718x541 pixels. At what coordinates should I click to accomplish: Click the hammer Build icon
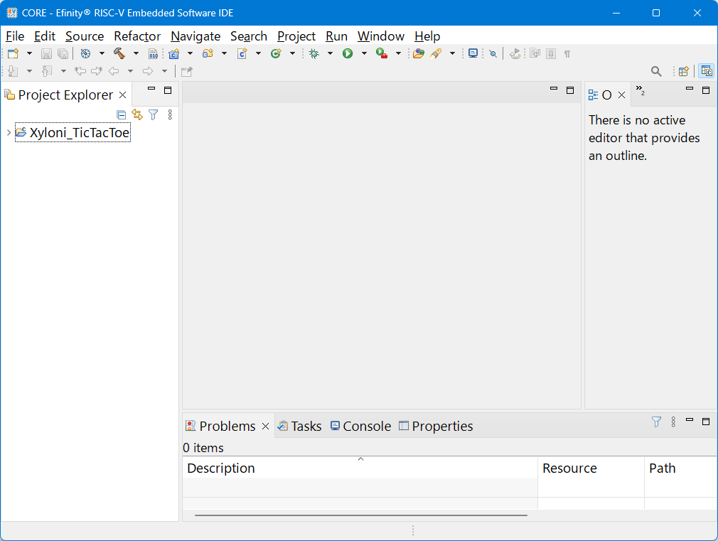[119, 53]
